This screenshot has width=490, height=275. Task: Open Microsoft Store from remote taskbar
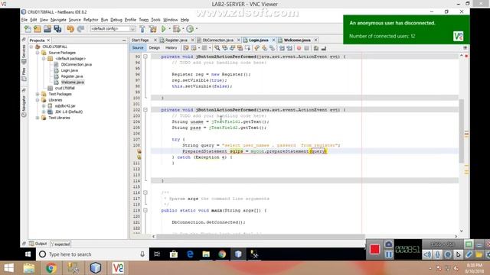[x=174, y=254]
